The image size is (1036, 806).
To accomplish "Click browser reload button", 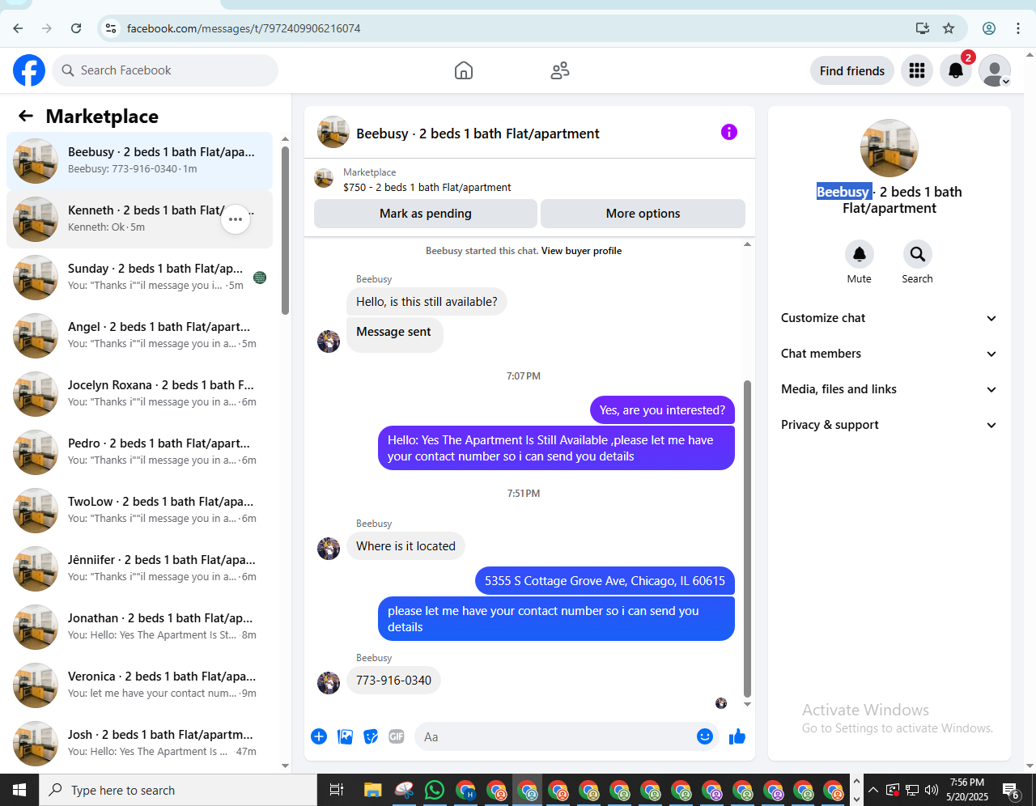I will point(76,28).
